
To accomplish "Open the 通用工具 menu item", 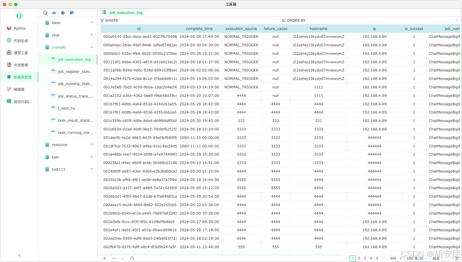I will [x=19, y=53].
